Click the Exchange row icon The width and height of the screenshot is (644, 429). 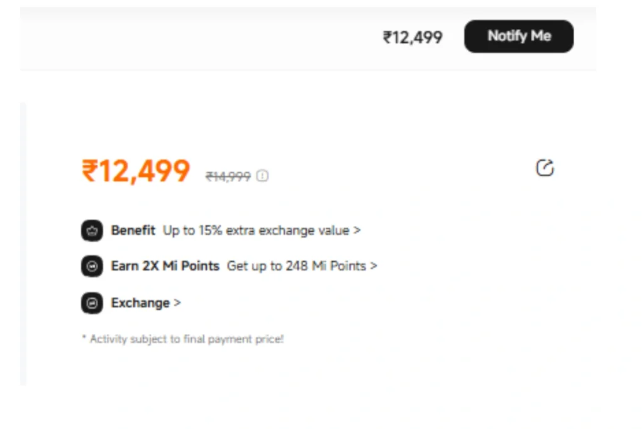coord(92,303)
